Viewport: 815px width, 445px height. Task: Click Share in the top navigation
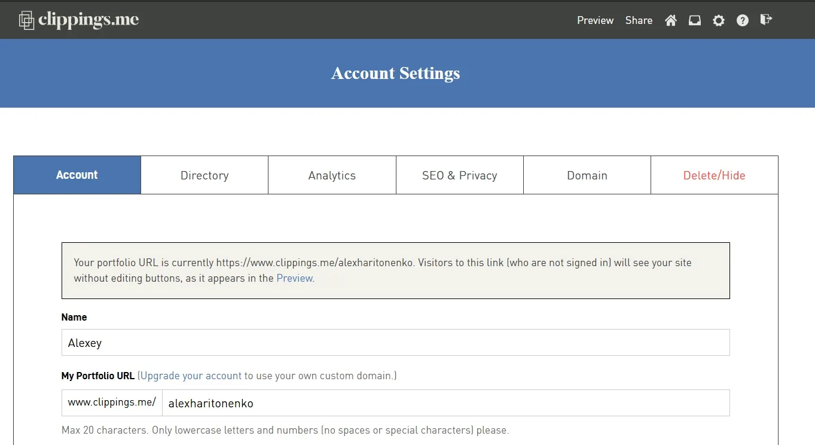639,20
